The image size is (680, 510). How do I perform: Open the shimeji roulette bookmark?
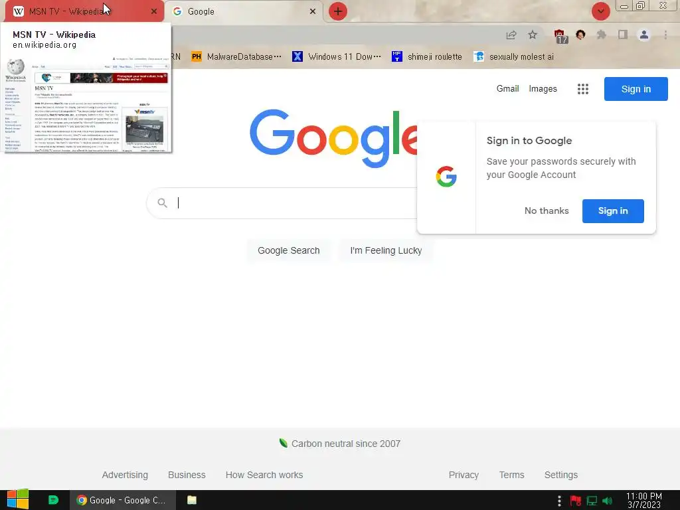427,57
